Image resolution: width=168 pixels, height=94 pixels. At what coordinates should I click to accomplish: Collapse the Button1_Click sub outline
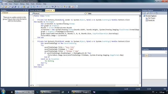pyautogui.click(x=33, y=20)
